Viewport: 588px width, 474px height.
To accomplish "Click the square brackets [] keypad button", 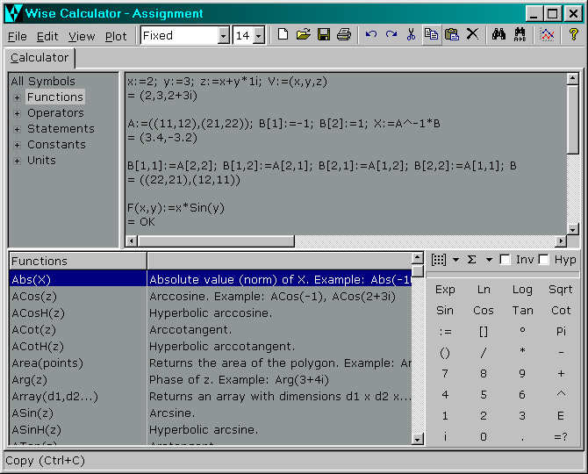I will (484, 332).
